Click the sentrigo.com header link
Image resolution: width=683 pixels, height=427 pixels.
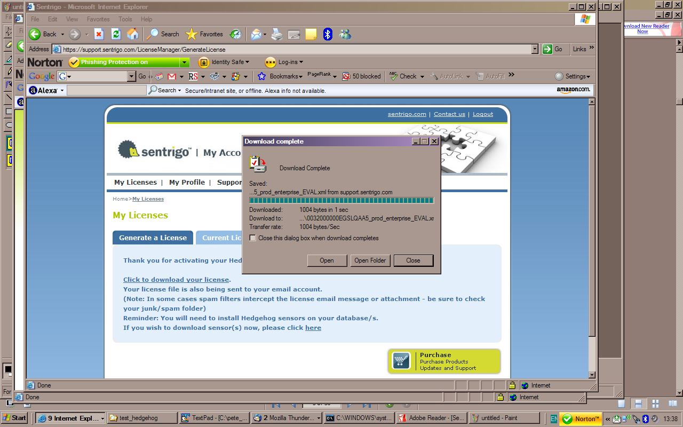(407, 114)
